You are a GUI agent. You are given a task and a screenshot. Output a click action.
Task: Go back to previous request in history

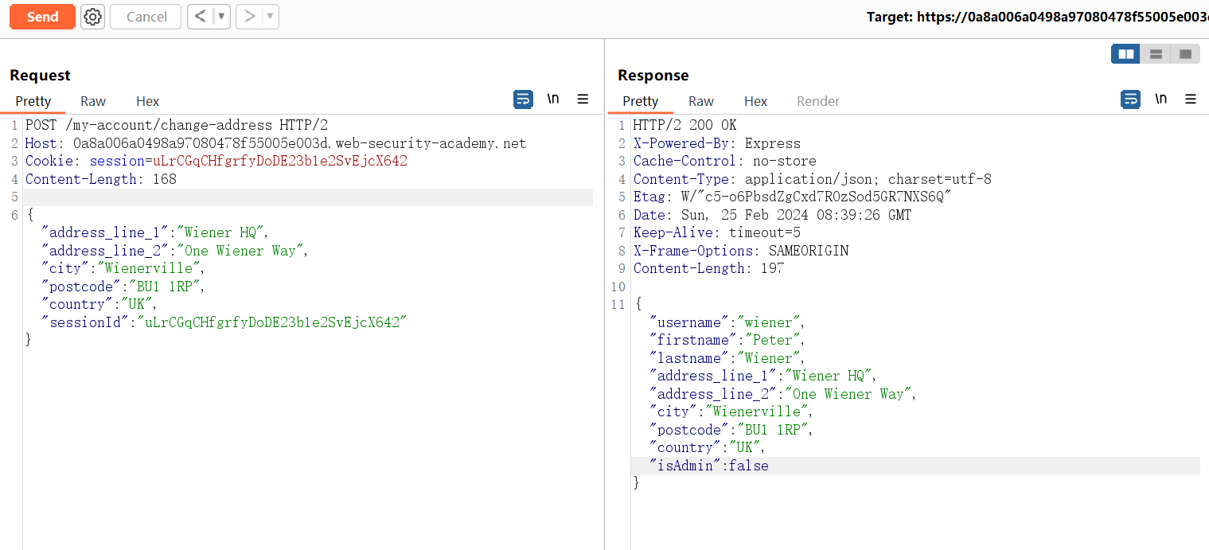(200, 17)
